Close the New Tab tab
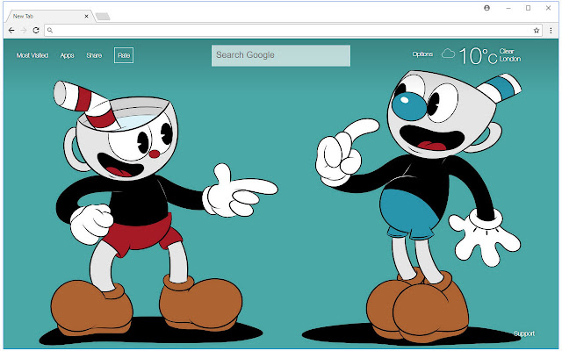This screenshot has width=562, height=351. pos(86,16)
